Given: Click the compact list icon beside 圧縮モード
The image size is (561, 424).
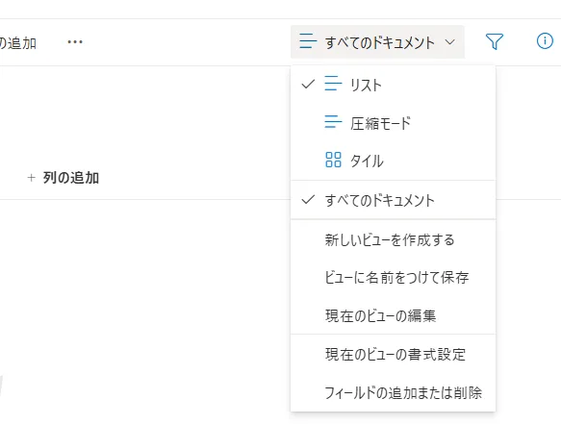Looking at the screenshot, I should point(333,122).
